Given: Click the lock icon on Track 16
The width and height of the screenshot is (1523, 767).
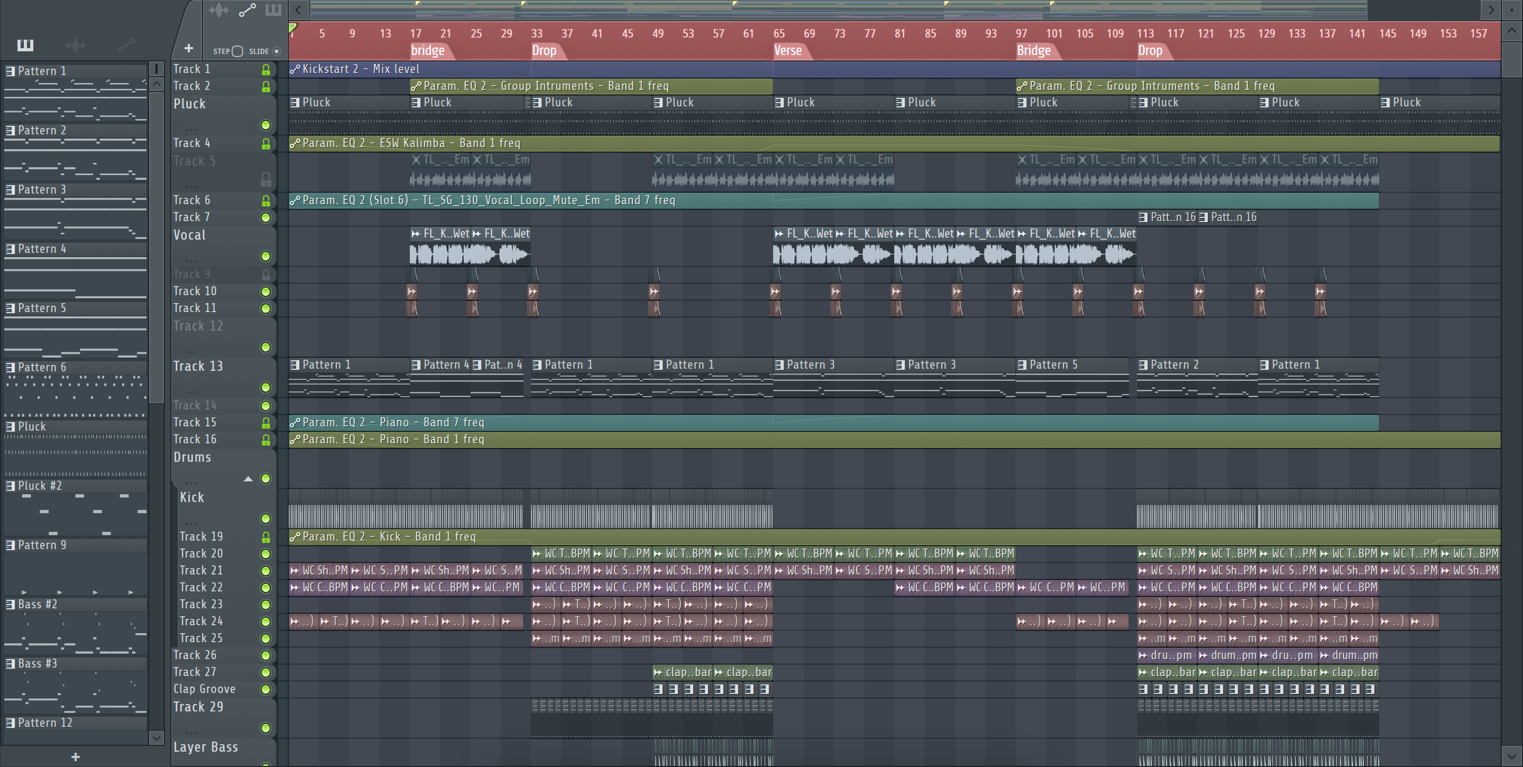Looking at the screenshot, I should [x=266, y=440].
